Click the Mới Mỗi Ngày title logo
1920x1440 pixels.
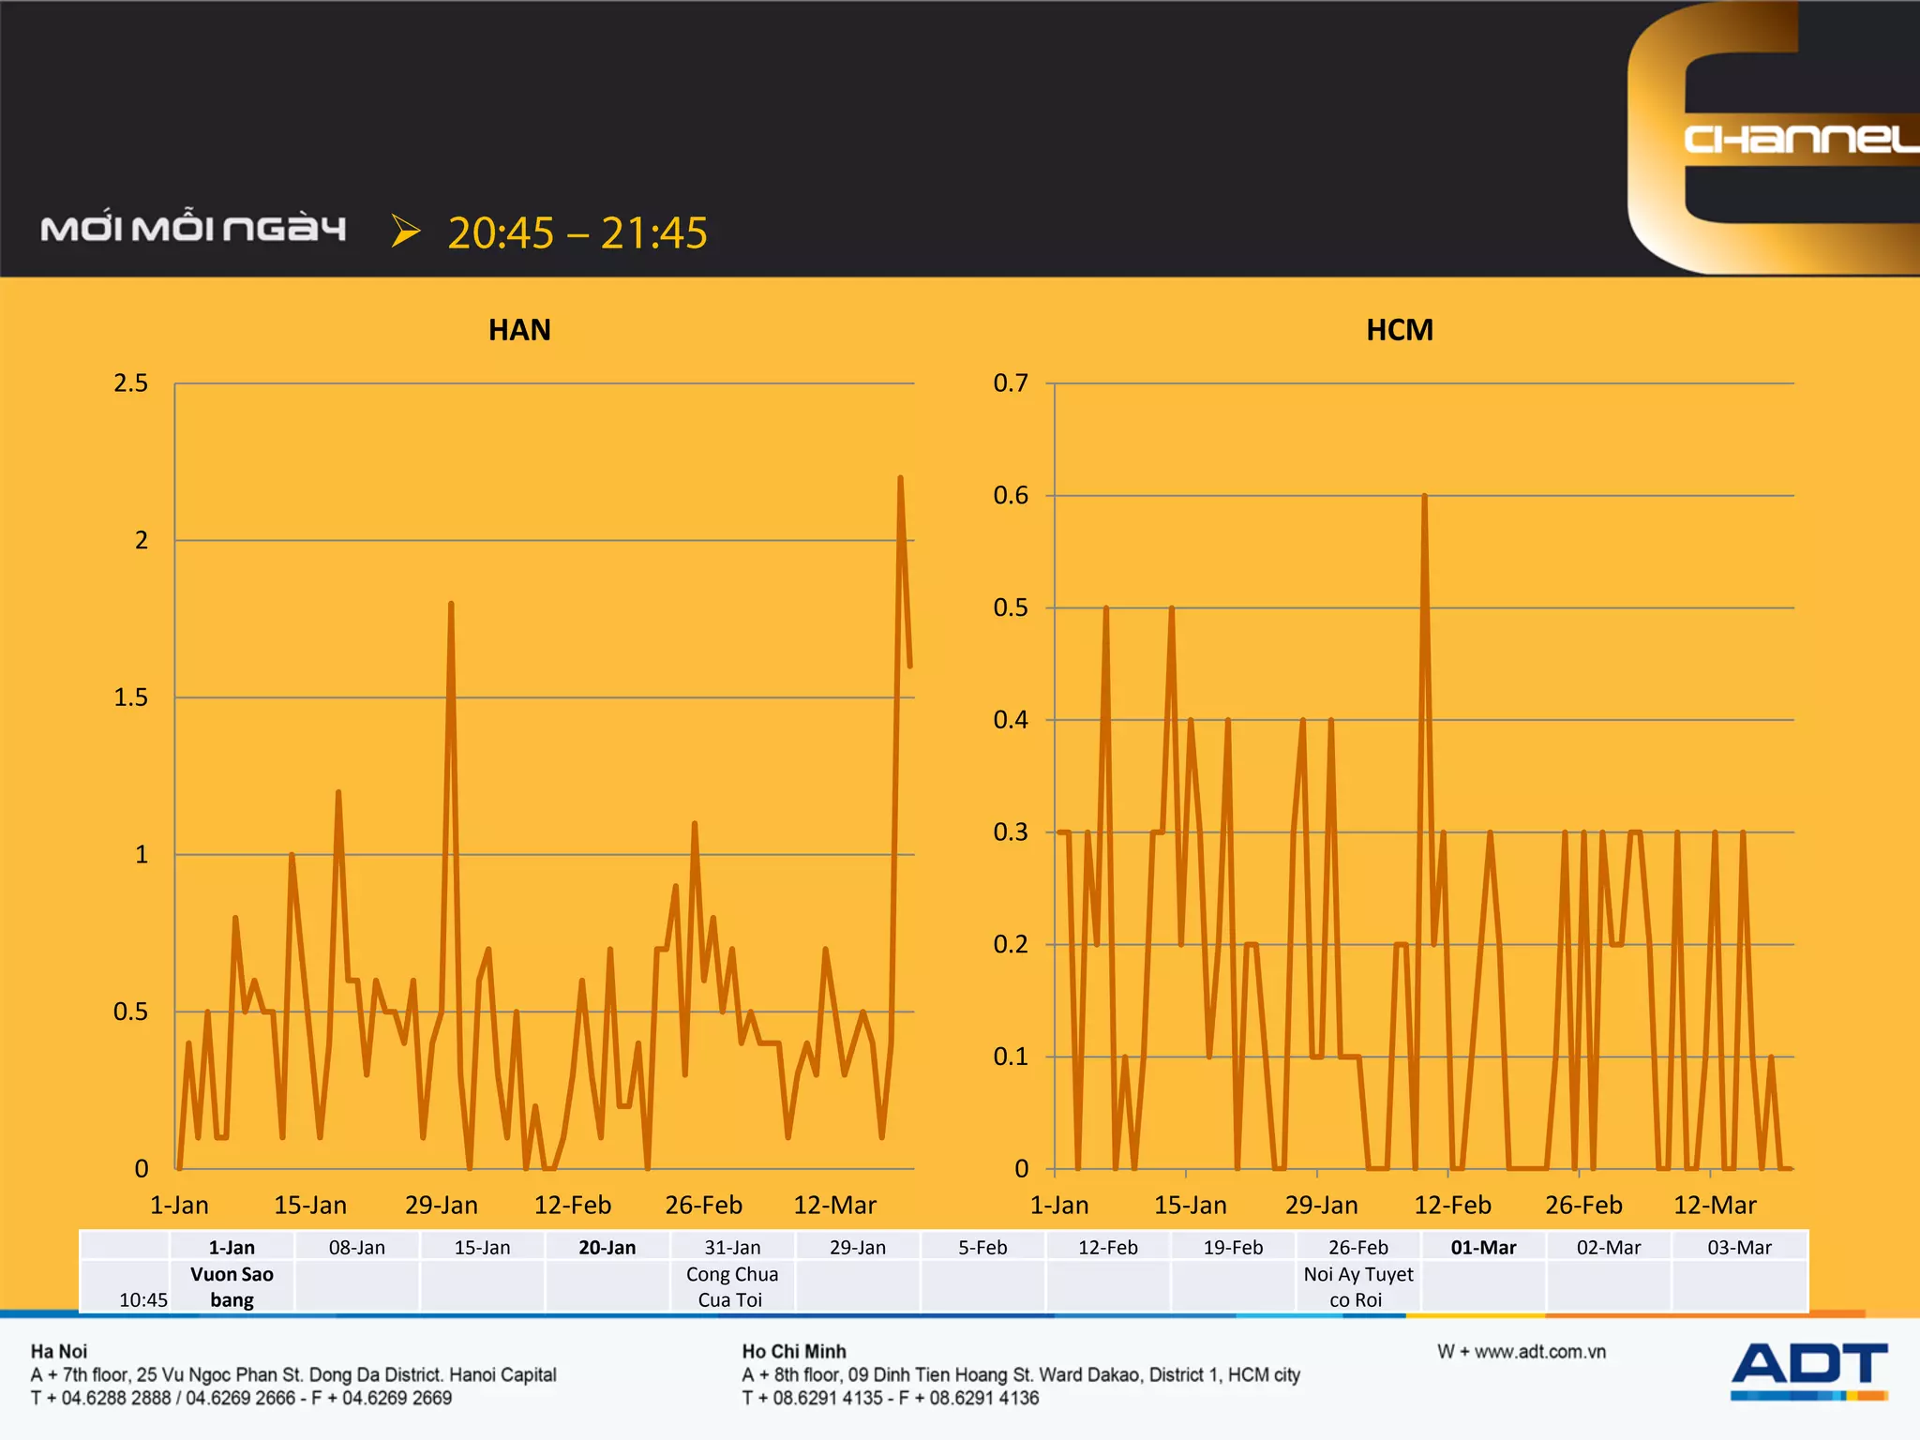point(193,229)
